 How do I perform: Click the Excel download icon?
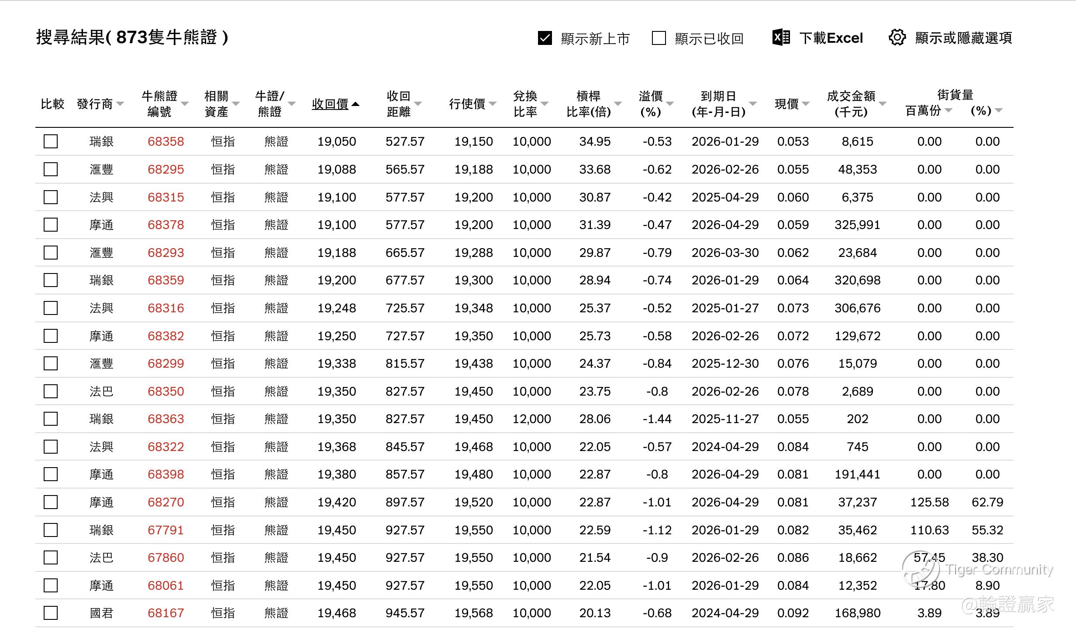point(781,38)
